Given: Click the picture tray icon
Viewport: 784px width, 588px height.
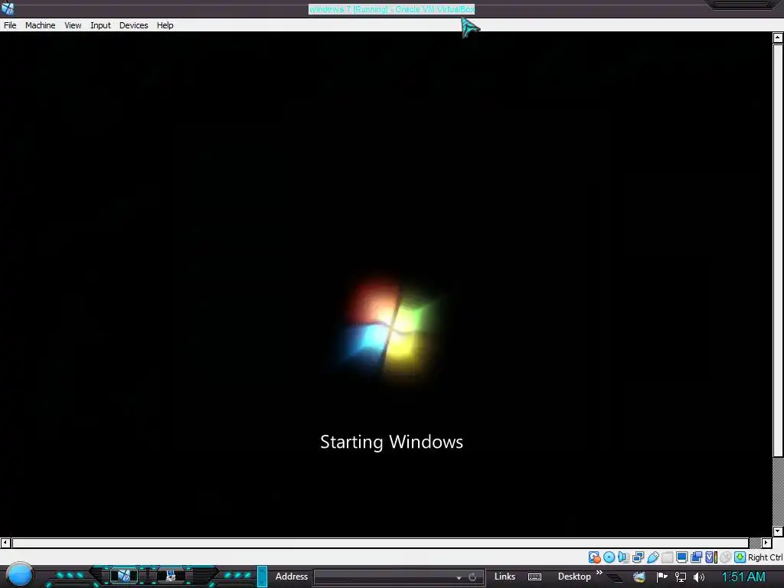Looking at the screenshot, I should pyautogui.click(x=639, y=577).
